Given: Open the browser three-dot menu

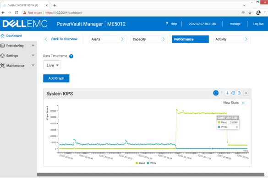Looking at the screenshot, I should (x=265, y=13).
